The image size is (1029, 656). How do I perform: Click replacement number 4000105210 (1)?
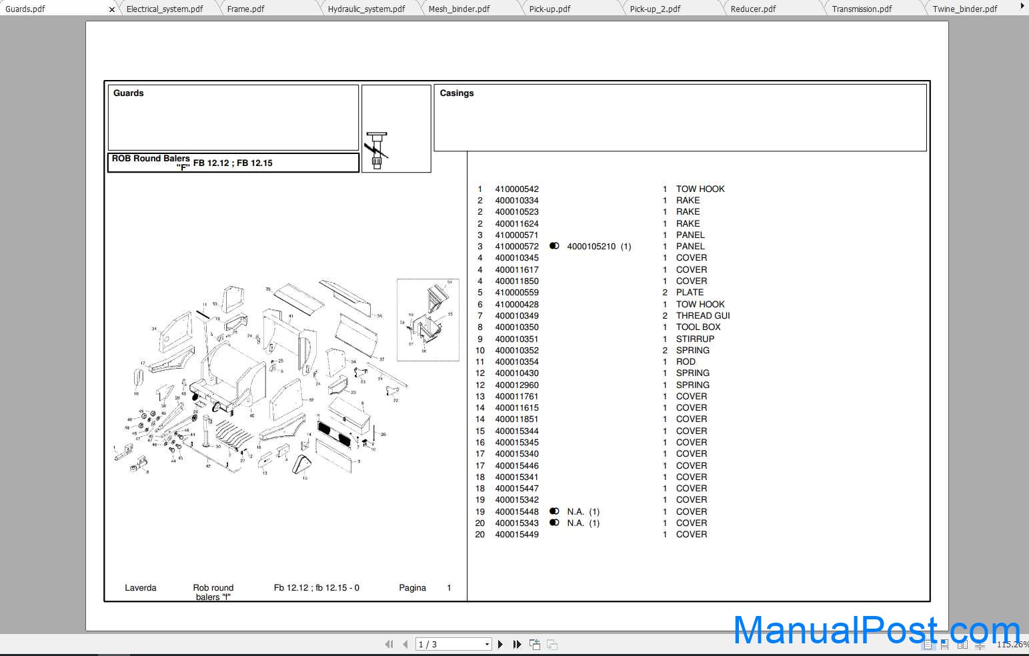point(599,247)
